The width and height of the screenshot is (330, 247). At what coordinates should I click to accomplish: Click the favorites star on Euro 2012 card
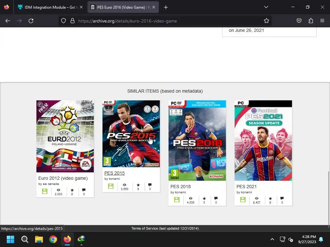[x=72, y=190]
